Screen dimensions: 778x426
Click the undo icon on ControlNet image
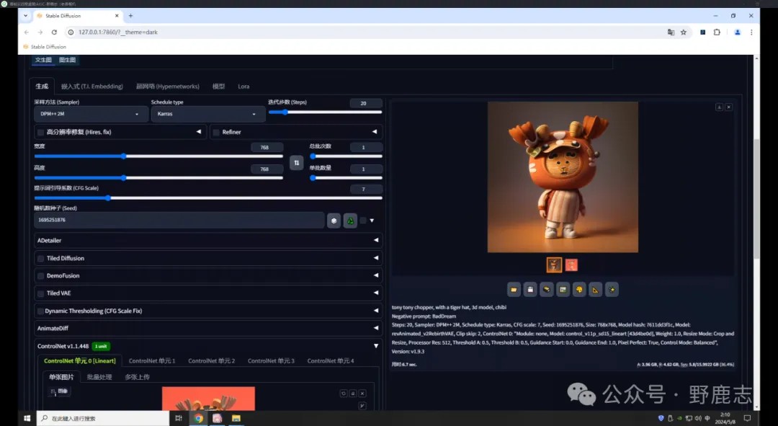coord(344,394)
